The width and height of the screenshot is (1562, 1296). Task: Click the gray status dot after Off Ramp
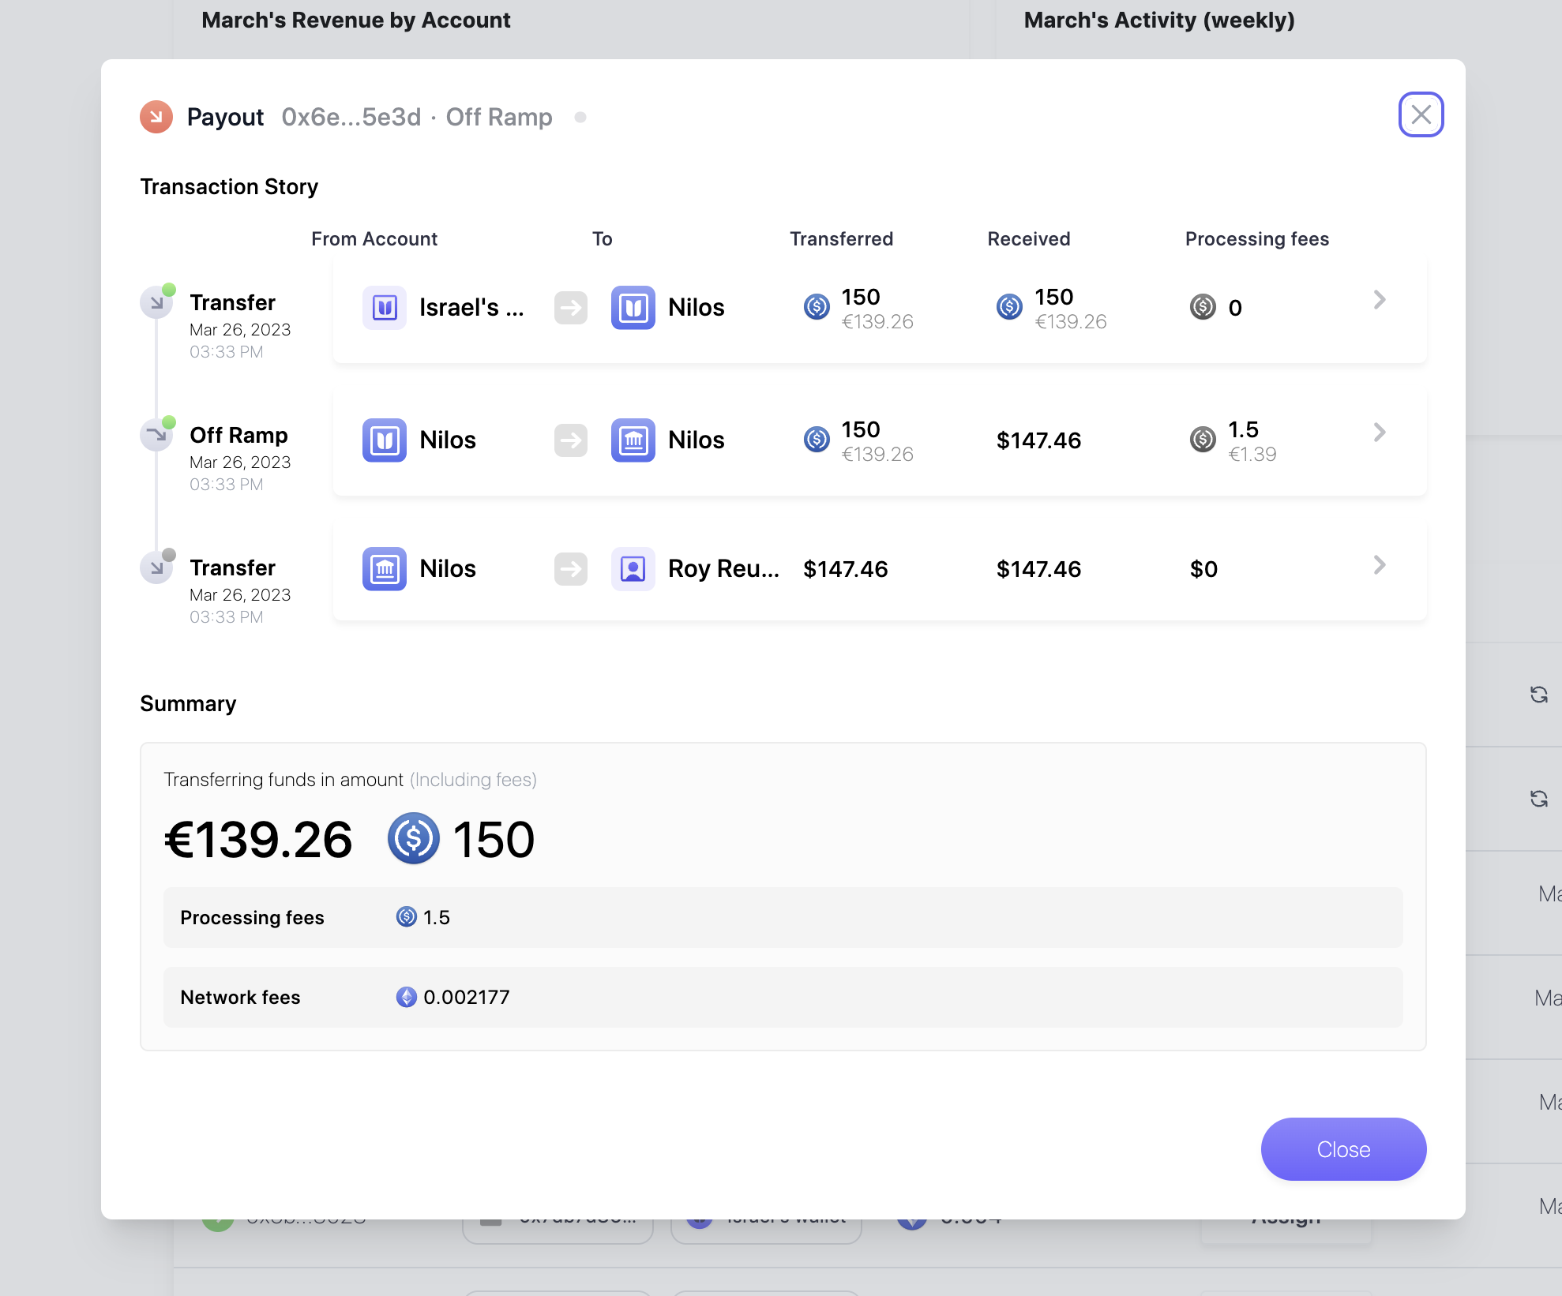coord(580,118)
